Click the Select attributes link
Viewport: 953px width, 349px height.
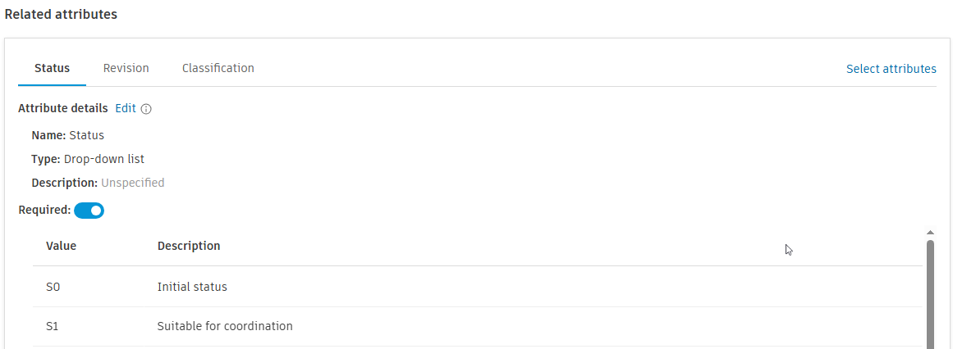[891, 69]
